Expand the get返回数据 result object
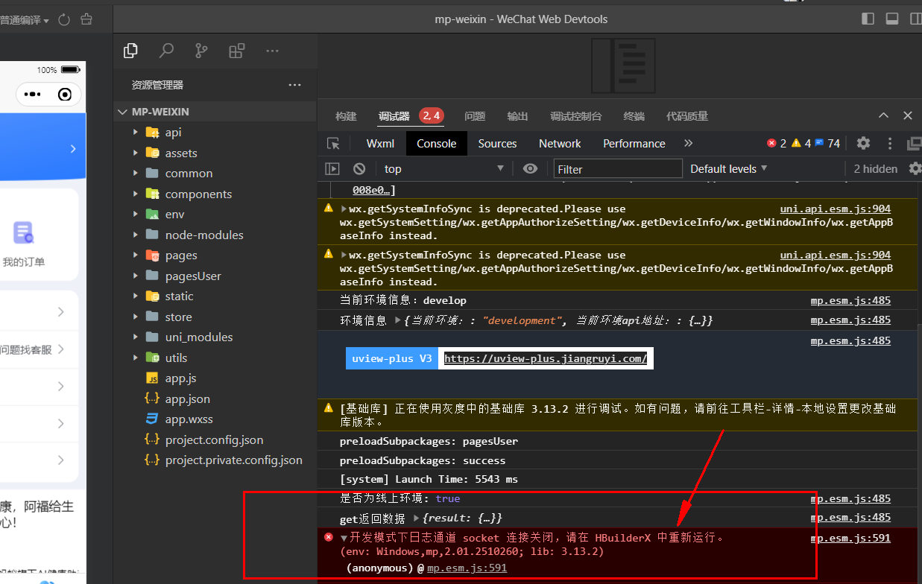Image resolution: width=922 pixels, height=584 pixels. (x=417, y=518)
